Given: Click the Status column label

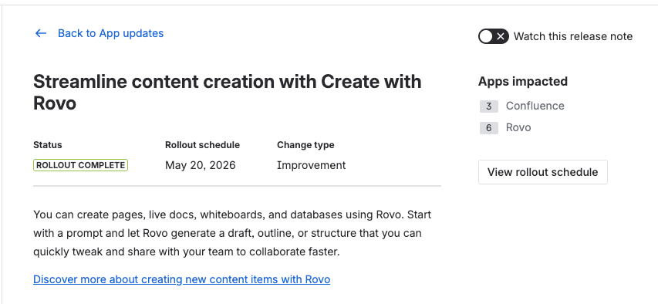Looking at the screenshot, I should (x=47, y=145).
